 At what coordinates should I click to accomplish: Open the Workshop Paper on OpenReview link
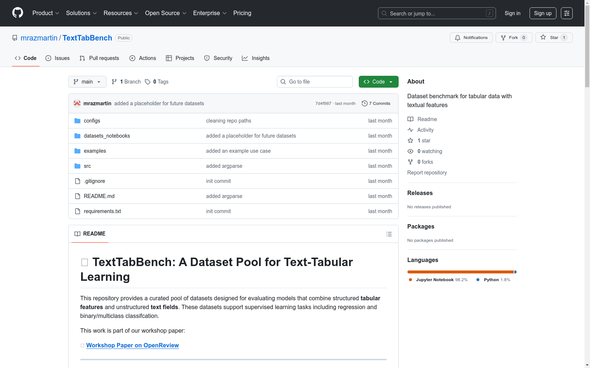[x=132, y=345]
